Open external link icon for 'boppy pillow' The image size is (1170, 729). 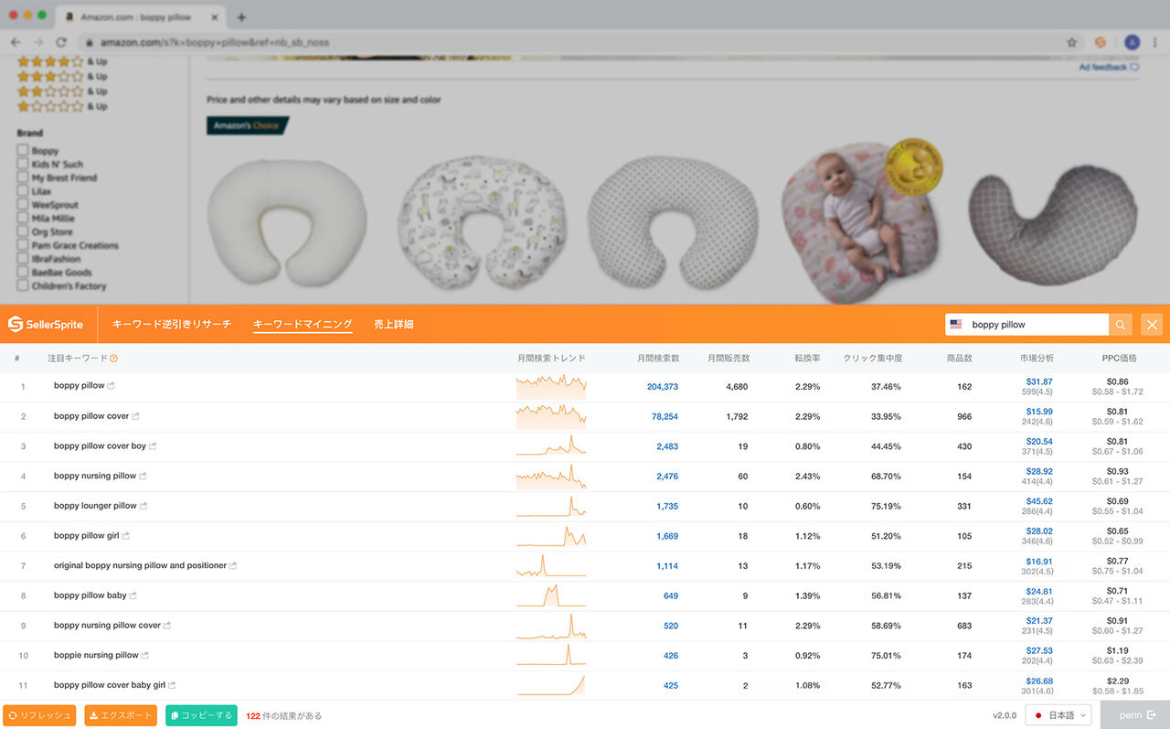click(112, 386)
